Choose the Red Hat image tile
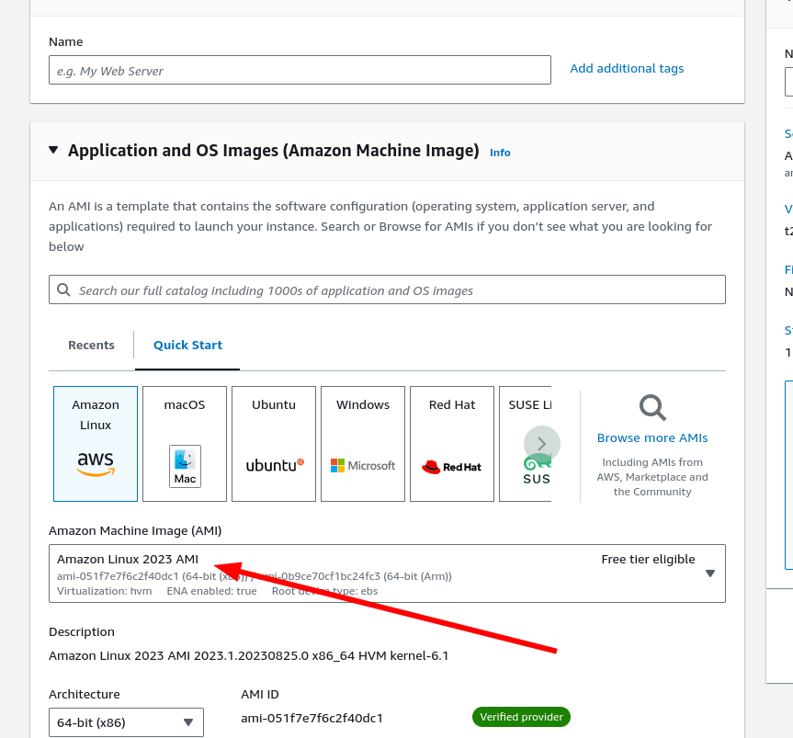793x738 pixels. click(x=452, y=443)
